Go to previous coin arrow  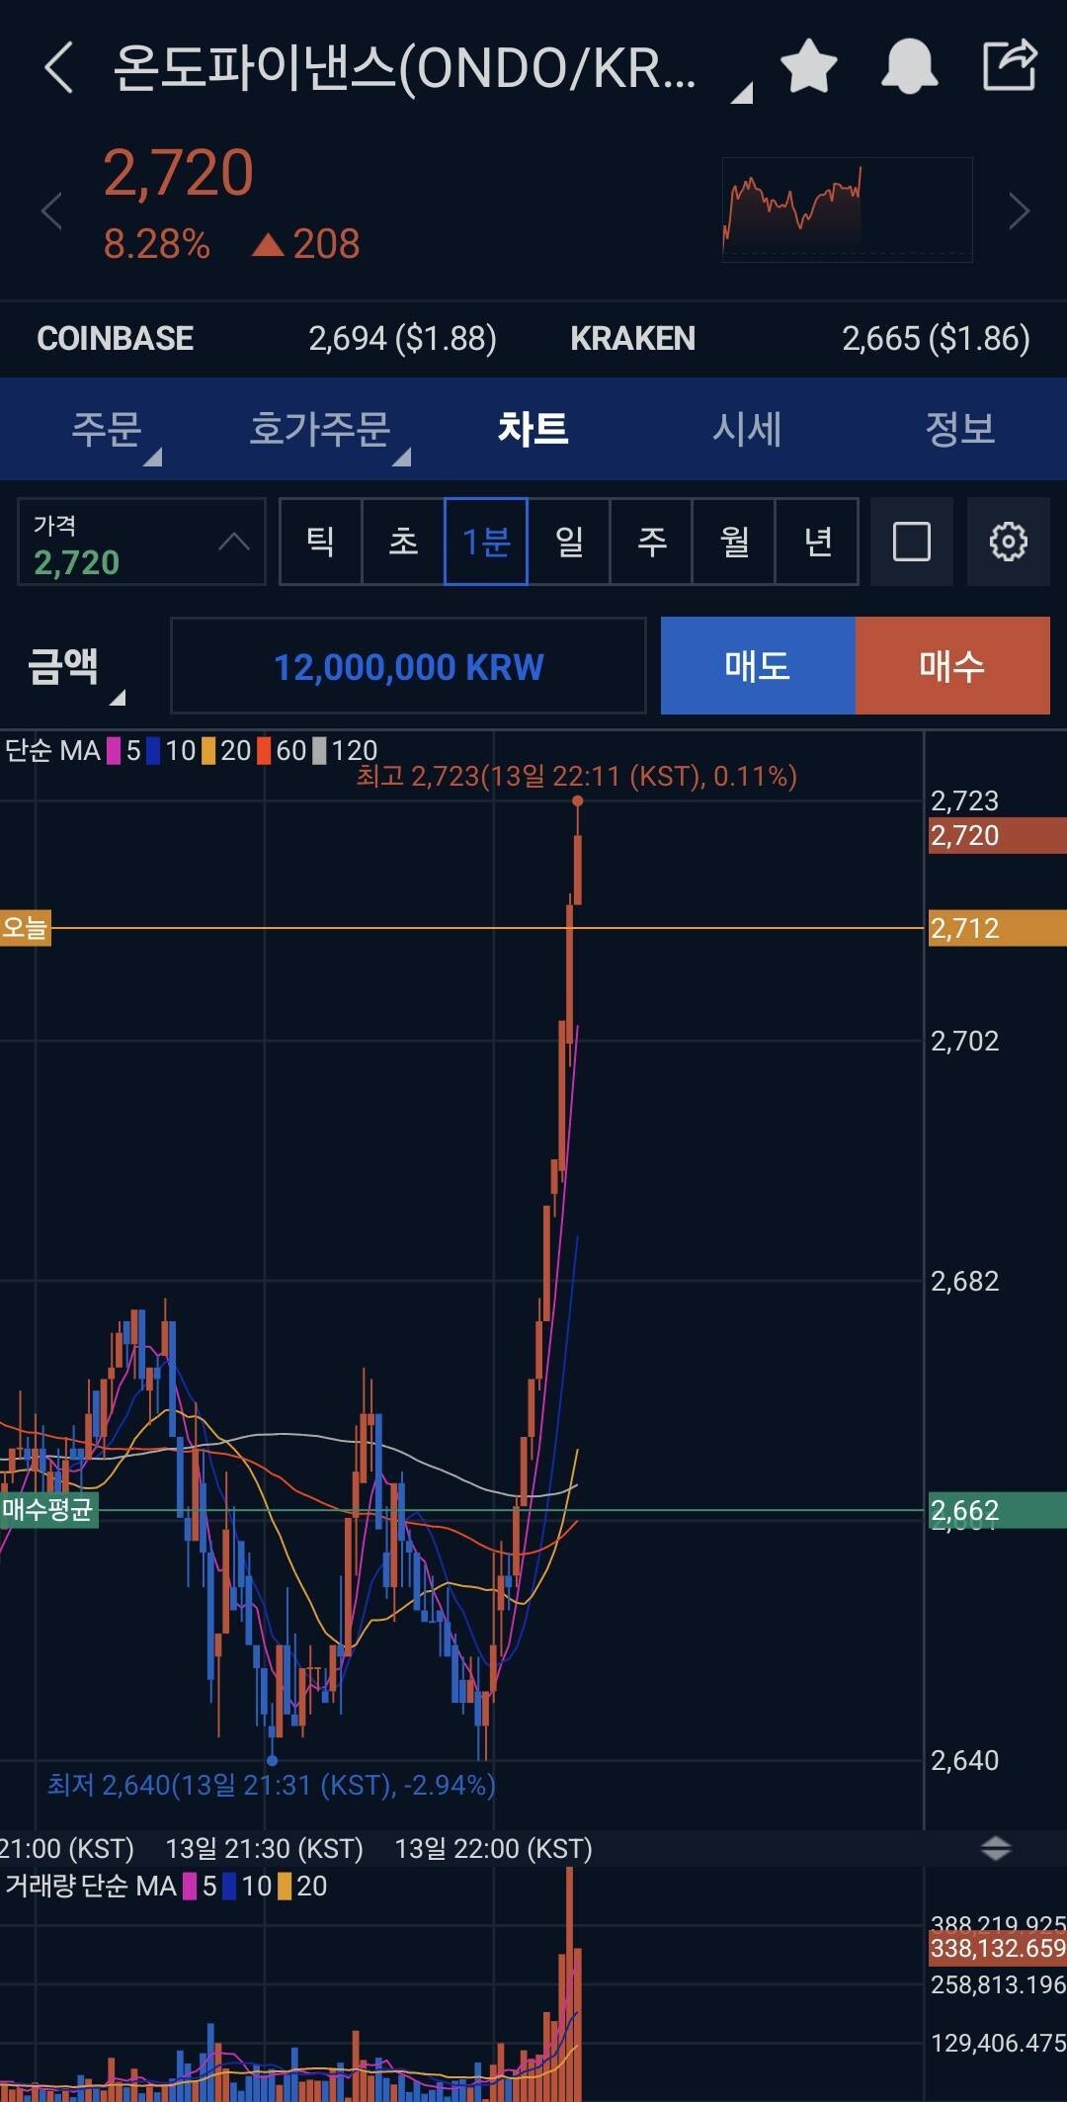pyautogui.click(x=51, y=211)
